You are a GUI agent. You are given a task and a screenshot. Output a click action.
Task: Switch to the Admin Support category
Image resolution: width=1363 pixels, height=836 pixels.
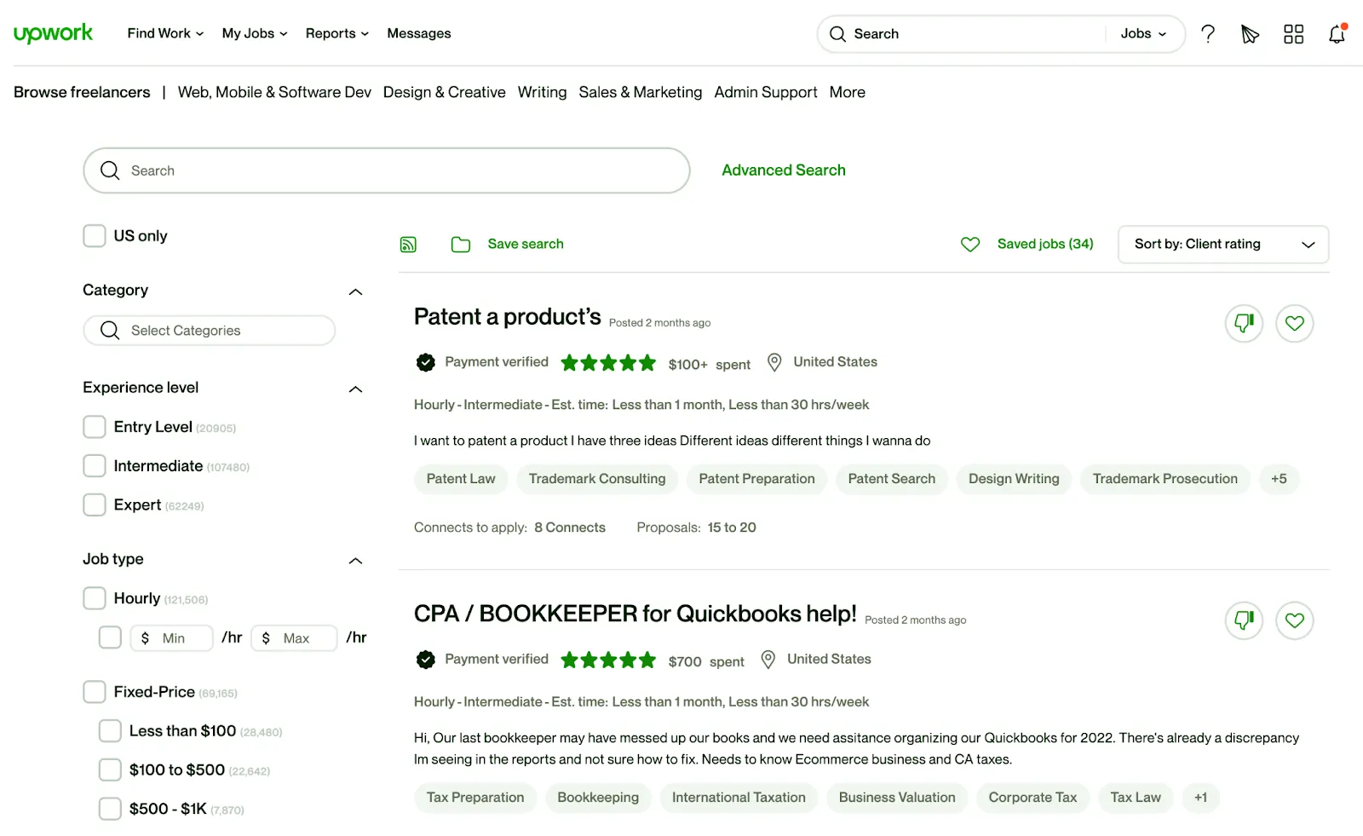(765, 92)
